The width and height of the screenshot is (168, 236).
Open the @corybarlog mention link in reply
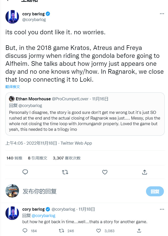pyautogui.click(x=43, y=216)
